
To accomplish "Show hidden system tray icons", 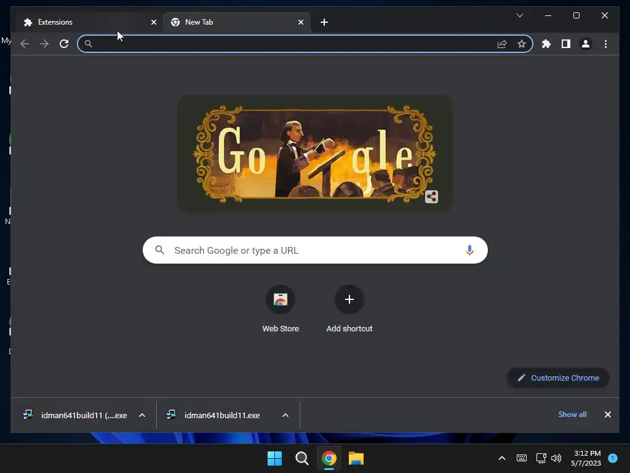I will [x=502, y=458].
